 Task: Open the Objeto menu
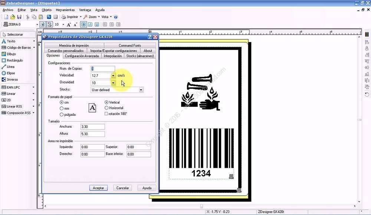tap(47, 10)
